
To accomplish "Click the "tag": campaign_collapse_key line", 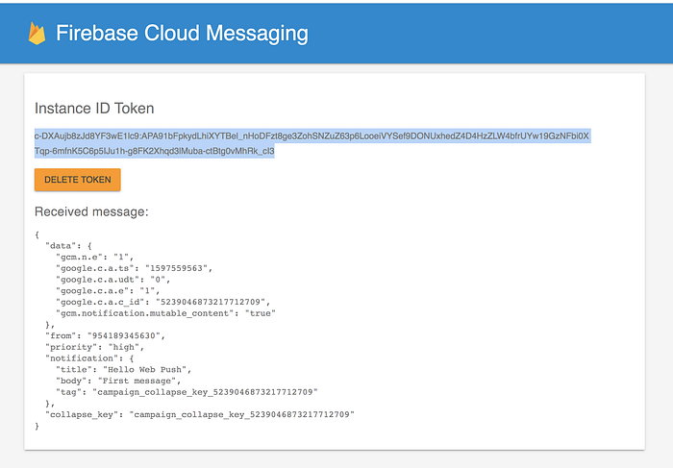I will tap(187, 392).
